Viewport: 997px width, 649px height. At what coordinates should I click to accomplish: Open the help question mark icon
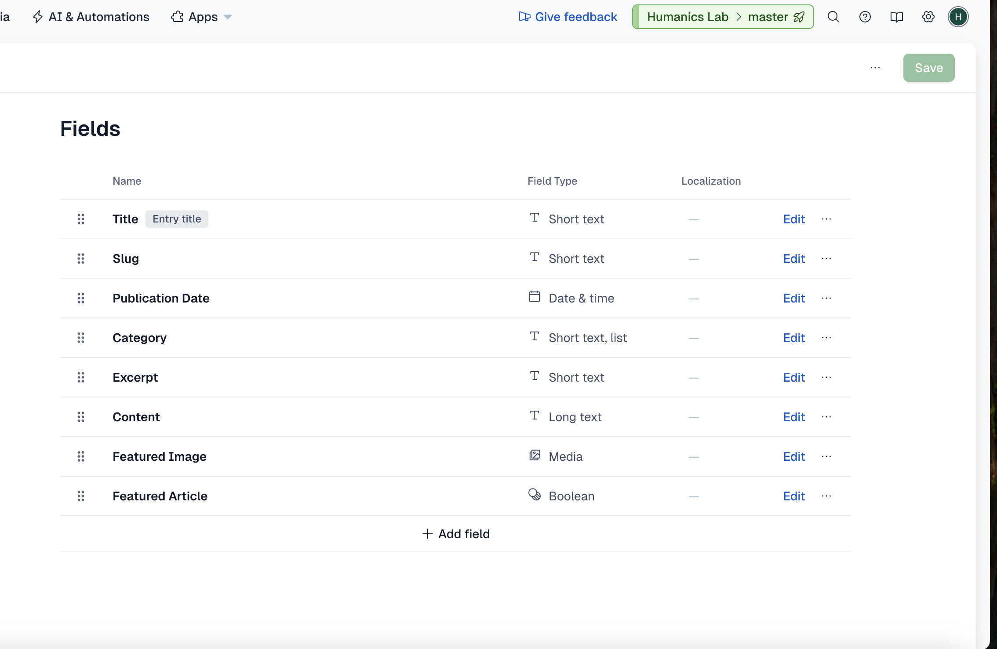[865, 17]
